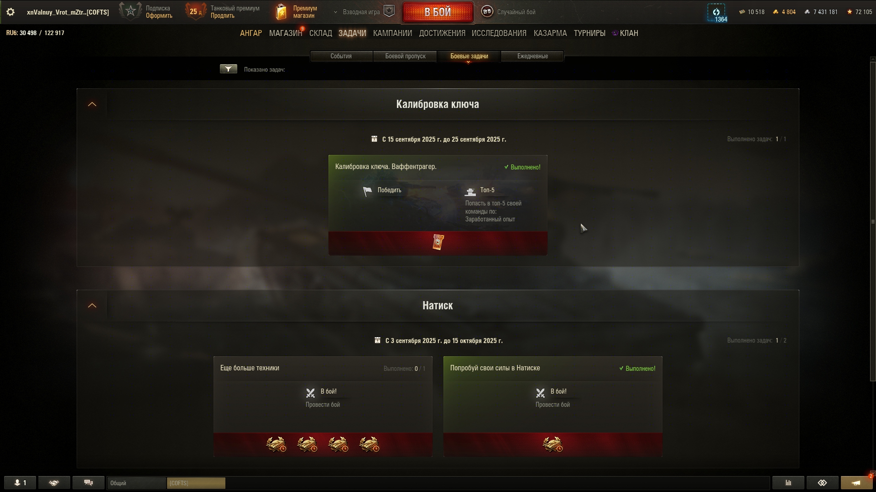Open vehicle comparison icon in bottom bar
Viewport: 876px width, 492px height.
pyautogui.click(x=822, y=483)
